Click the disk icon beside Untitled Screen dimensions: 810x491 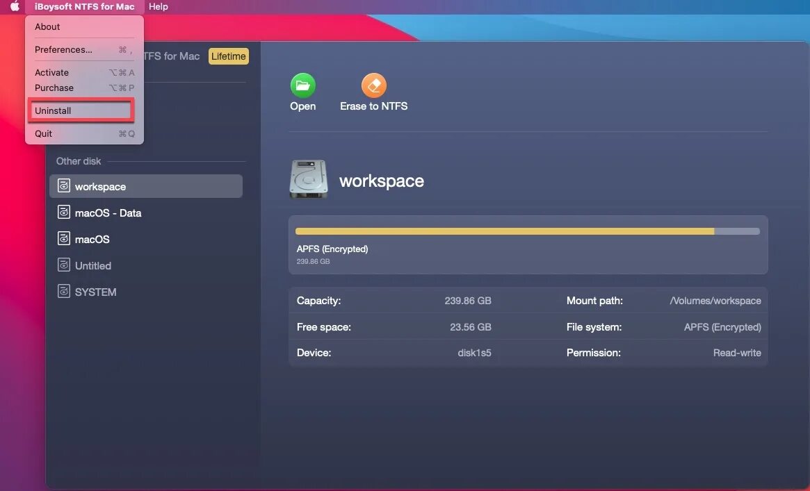click(x=63, y=265)
